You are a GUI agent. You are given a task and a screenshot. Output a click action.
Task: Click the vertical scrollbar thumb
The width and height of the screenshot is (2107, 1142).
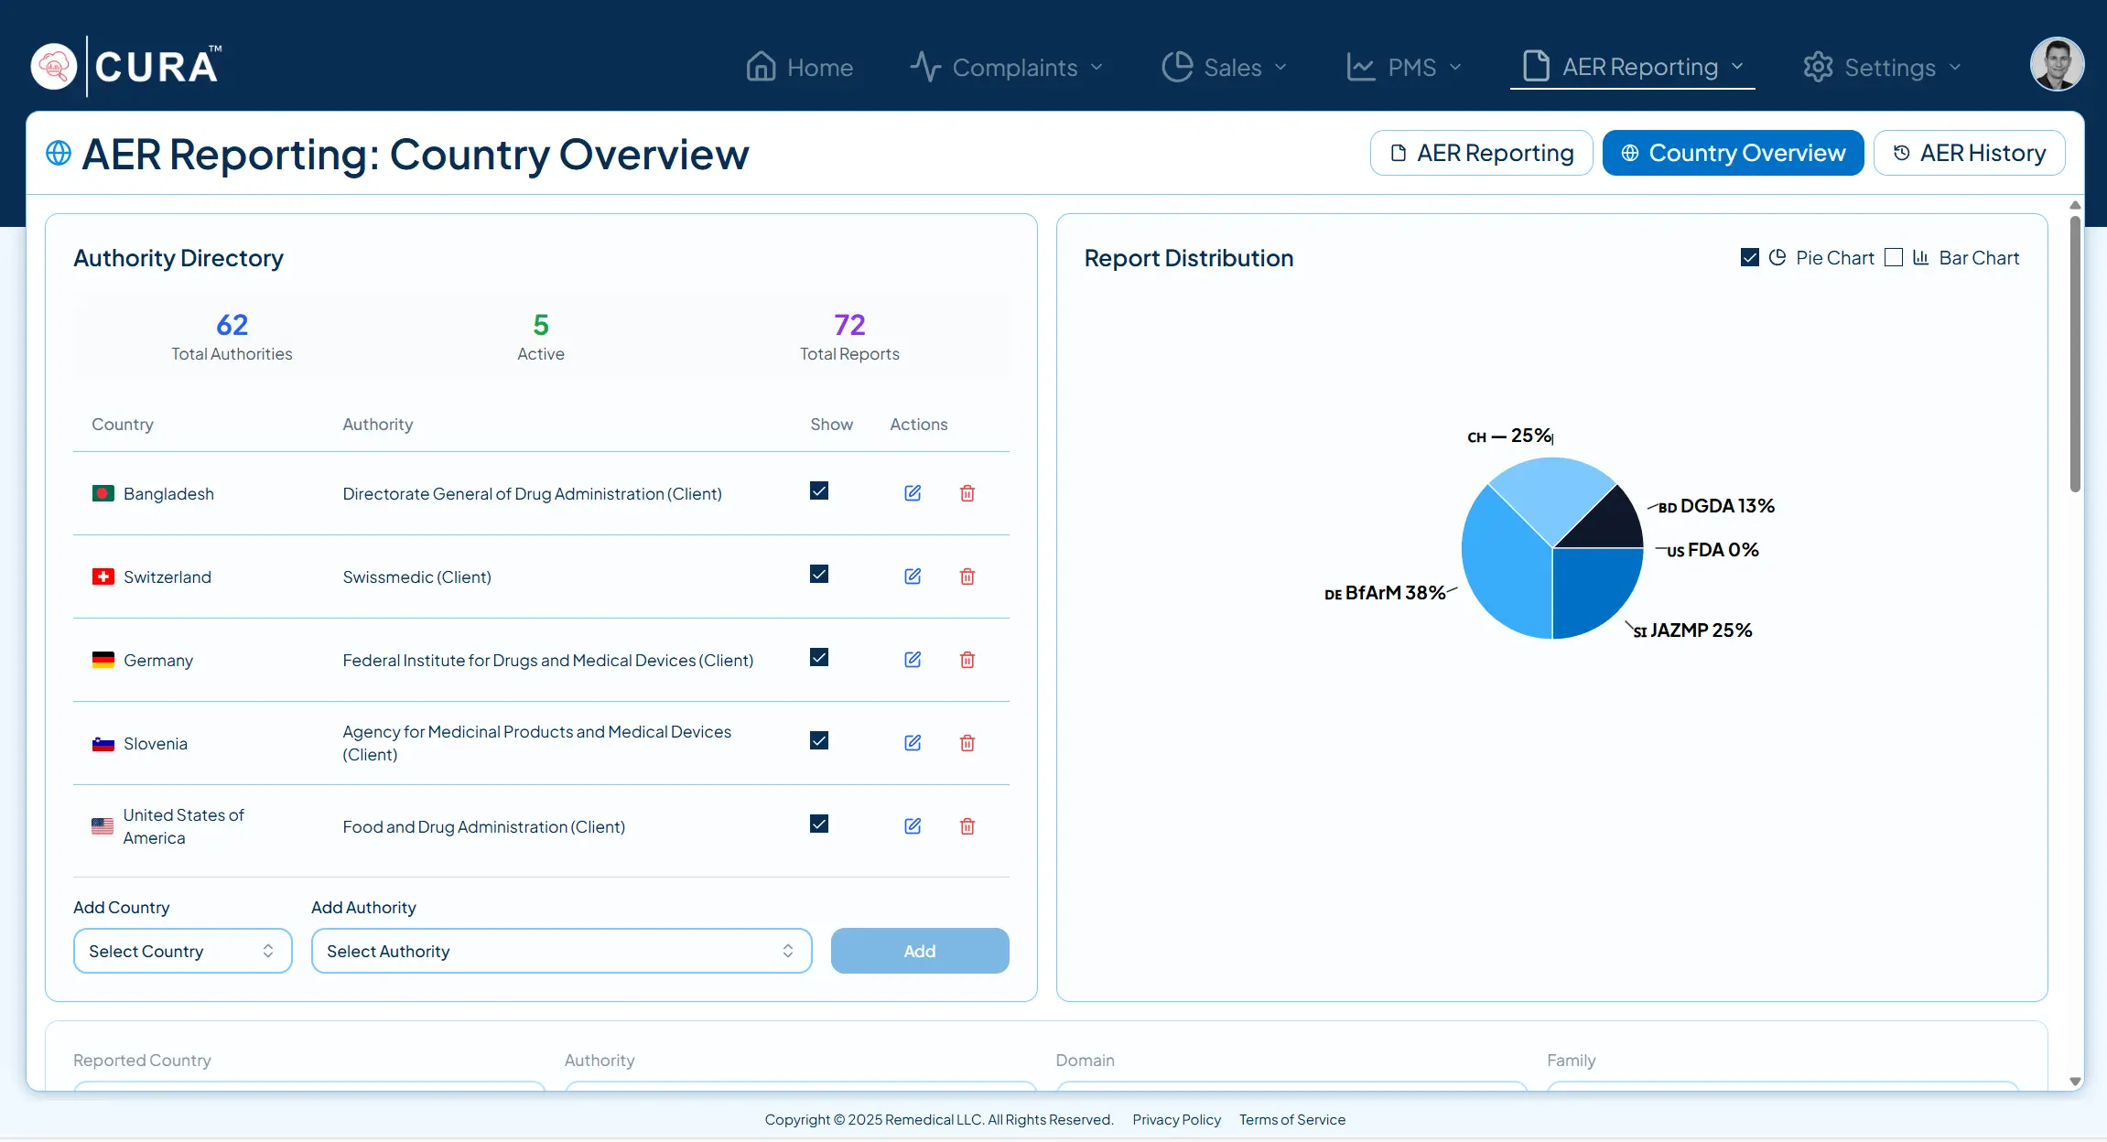pyautogui.click(x=2075, y=352)
